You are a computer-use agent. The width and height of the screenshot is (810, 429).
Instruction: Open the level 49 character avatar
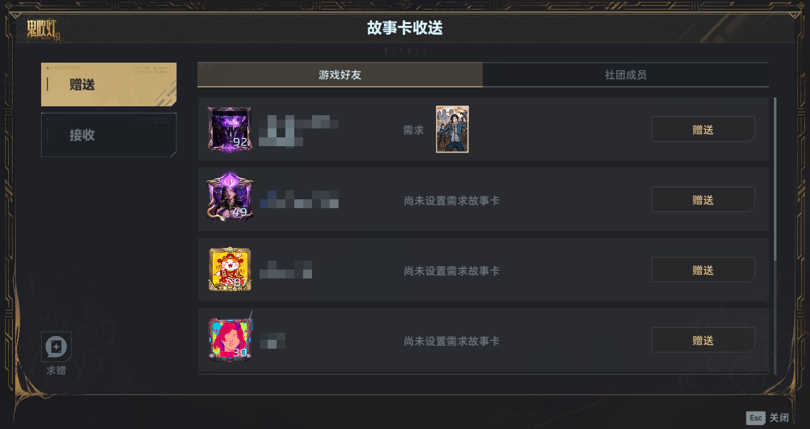(x=230, y=197)
